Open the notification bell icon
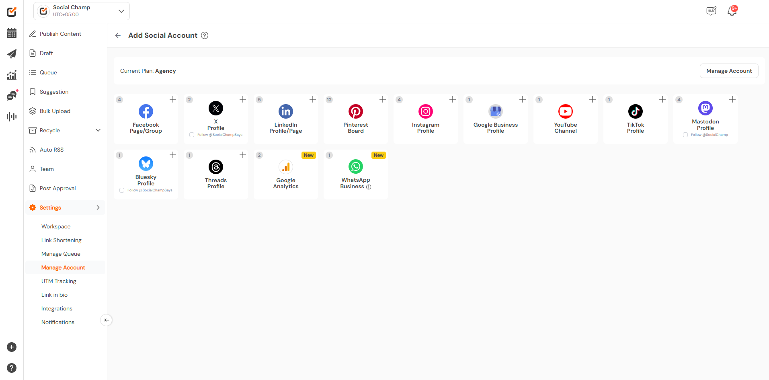 pos(732,11)
